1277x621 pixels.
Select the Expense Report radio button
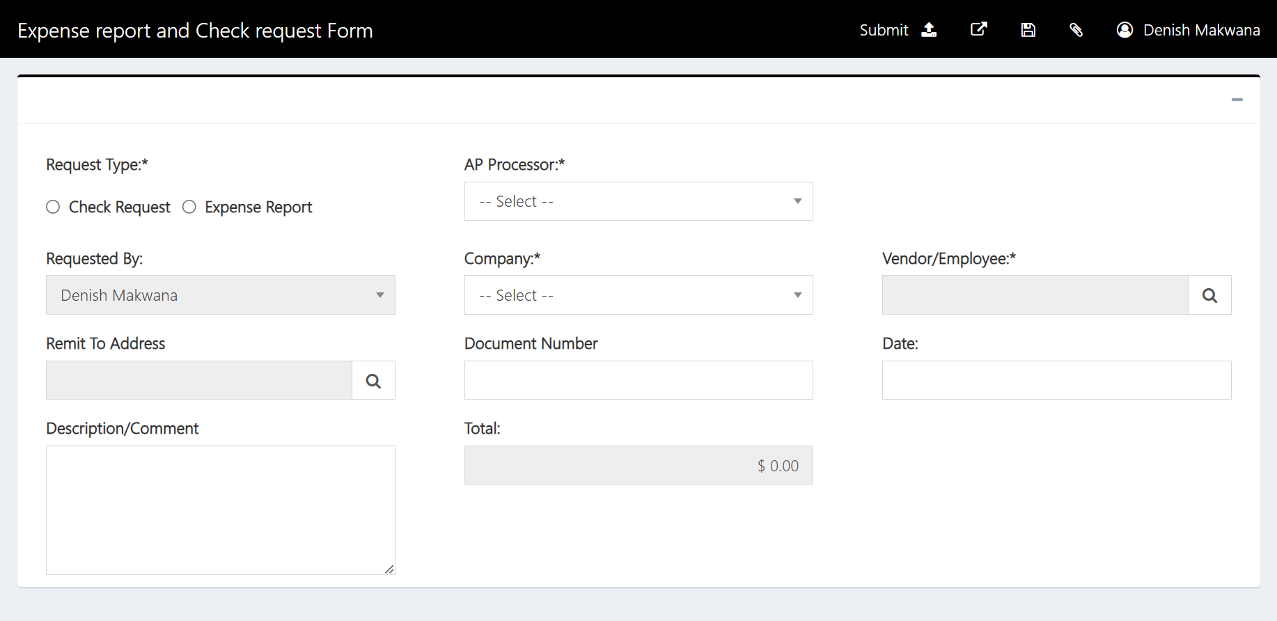coord(189,207)
